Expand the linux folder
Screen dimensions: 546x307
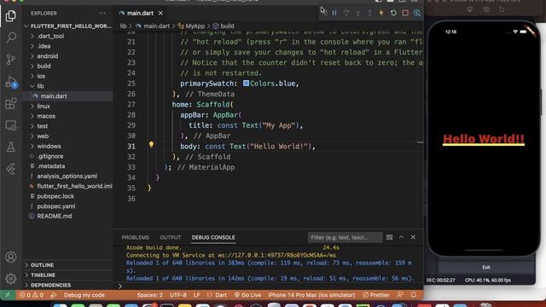point(44,106)
